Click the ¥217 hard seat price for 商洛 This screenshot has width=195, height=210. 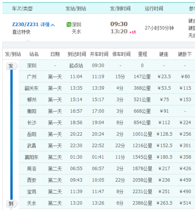point(164,169)
